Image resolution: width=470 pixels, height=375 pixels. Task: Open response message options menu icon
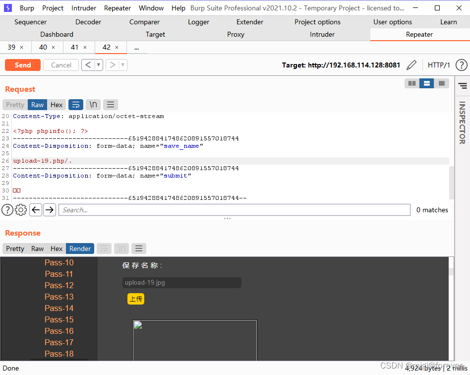139,249
